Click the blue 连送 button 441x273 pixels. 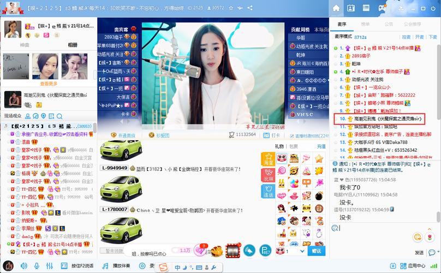click(268, 191)
